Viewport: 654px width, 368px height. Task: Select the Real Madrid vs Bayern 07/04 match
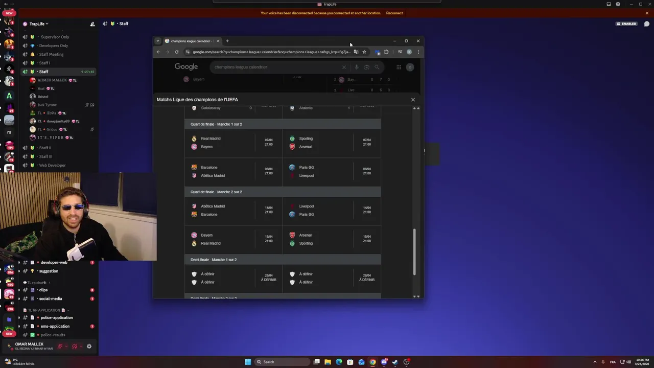tap(233, 143)
